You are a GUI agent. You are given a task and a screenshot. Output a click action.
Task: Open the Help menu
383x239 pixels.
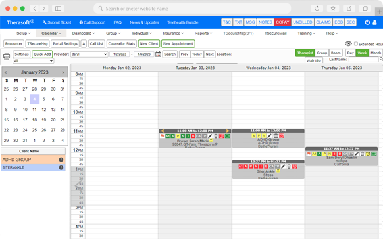tap(332, 33)
